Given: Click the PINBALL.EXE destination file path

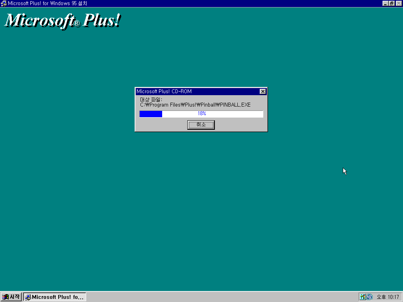Looking at the screenshot, I should tap(195, 105).
